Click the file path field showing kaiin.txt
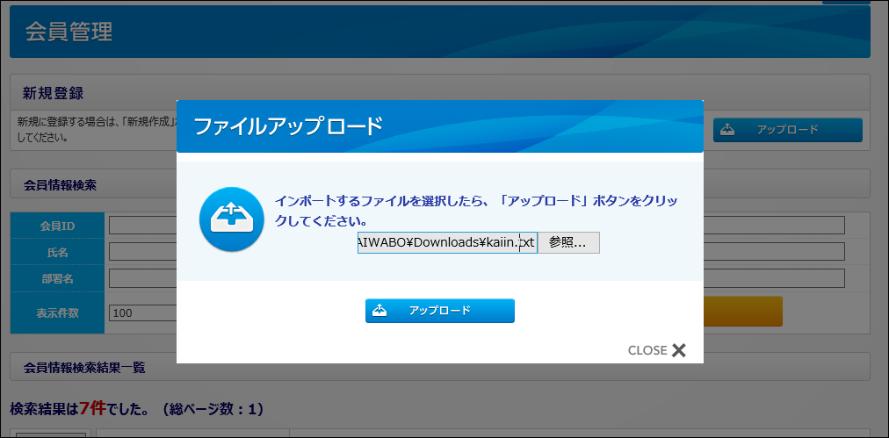This screenshot has height=438, width=889. click(x=446, y=243)
